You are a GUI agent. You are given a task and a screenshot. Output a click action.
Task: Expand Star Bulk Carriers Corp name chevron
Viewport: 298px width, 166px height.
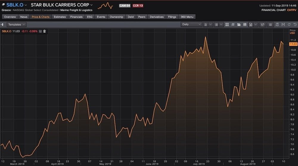(91, 5)
